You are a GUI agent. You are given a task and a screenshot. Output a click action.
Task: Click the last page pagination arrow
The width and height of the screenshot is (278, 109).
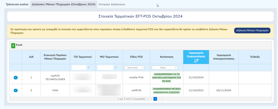click(x=163, y=99)
